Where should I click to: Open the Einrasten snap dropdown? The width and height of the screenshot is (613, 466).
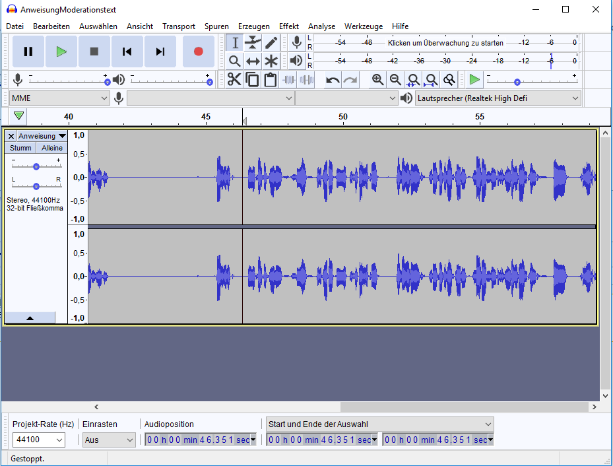pyautogui.click(x=109, y=440)
